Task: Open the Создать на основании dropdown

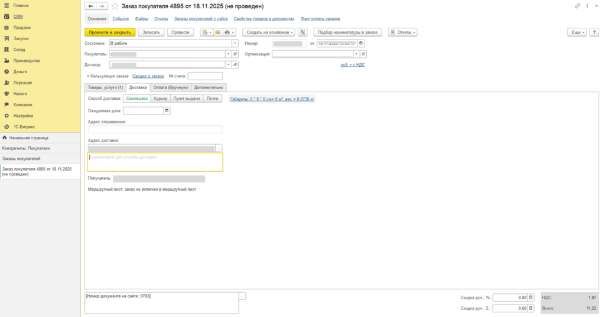Action: click(x=269, y=32)
